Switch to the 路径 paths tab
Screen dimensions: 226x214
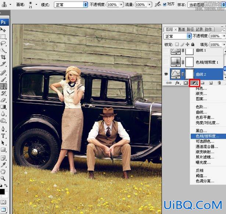(190, 29)
